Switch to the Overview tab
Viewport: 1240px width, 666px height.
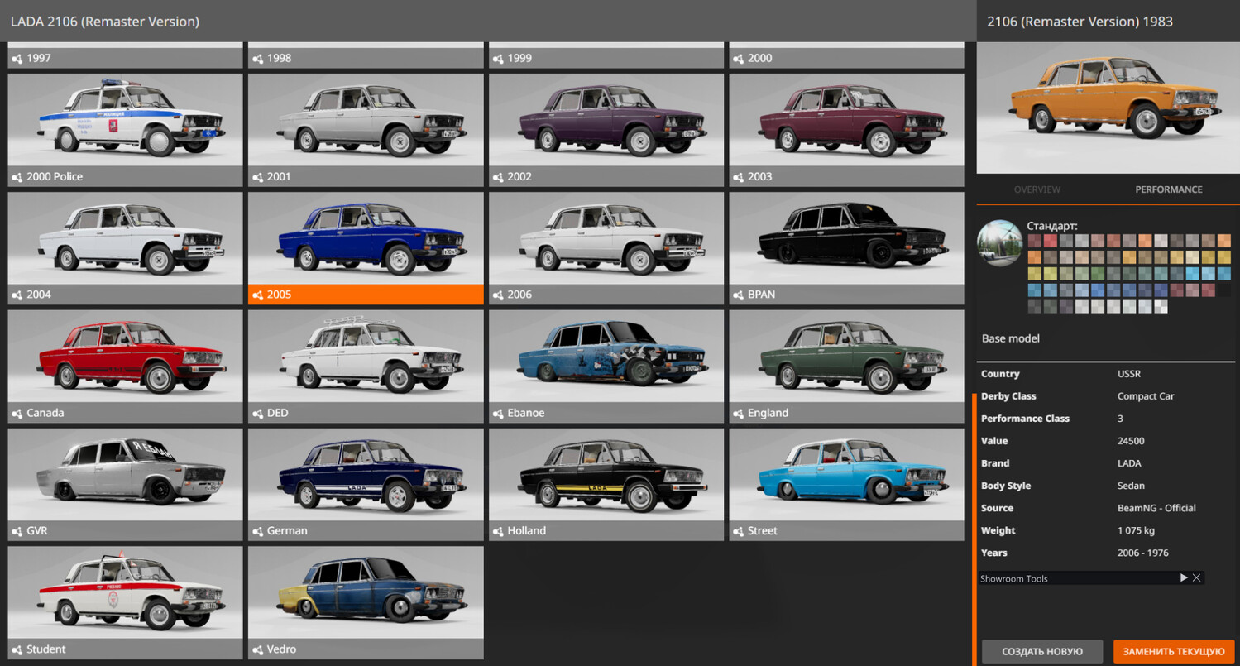click(x=1037, y=189)
